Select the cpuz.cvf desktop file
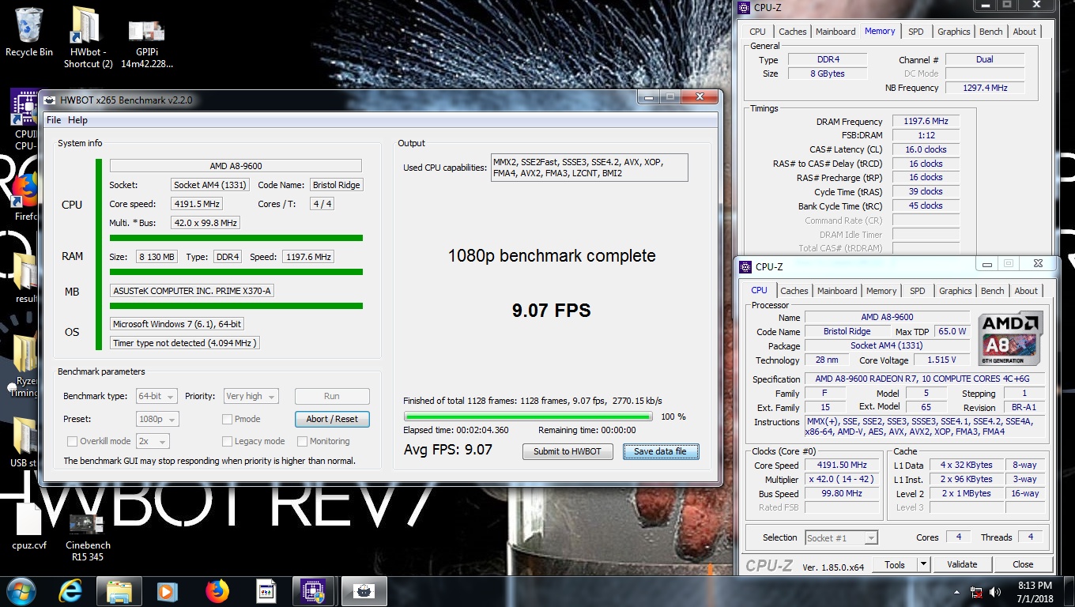Image resolution: width=1075 pixels, height=607 pixels. tap(29, 526)
